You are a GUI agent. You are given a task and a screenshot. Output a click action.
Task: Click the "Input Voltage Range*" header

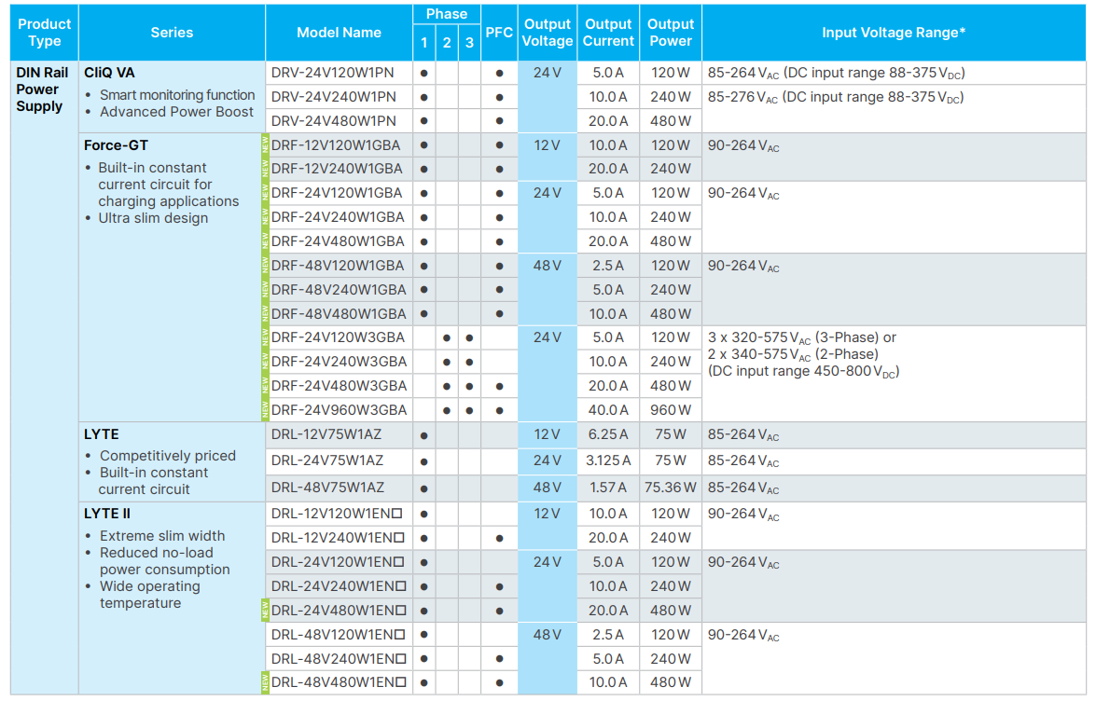(x=894, y=32)
